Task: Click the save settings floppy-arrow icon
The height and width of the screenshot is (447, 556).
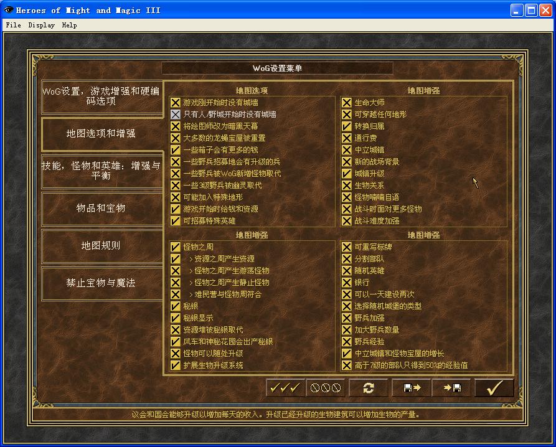Action: pyautogui.click(x=412, y=388)
